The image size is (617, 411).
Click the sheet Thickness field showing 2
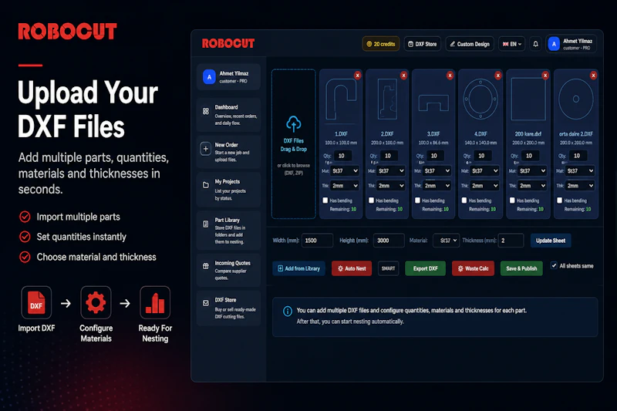point(511,241)
